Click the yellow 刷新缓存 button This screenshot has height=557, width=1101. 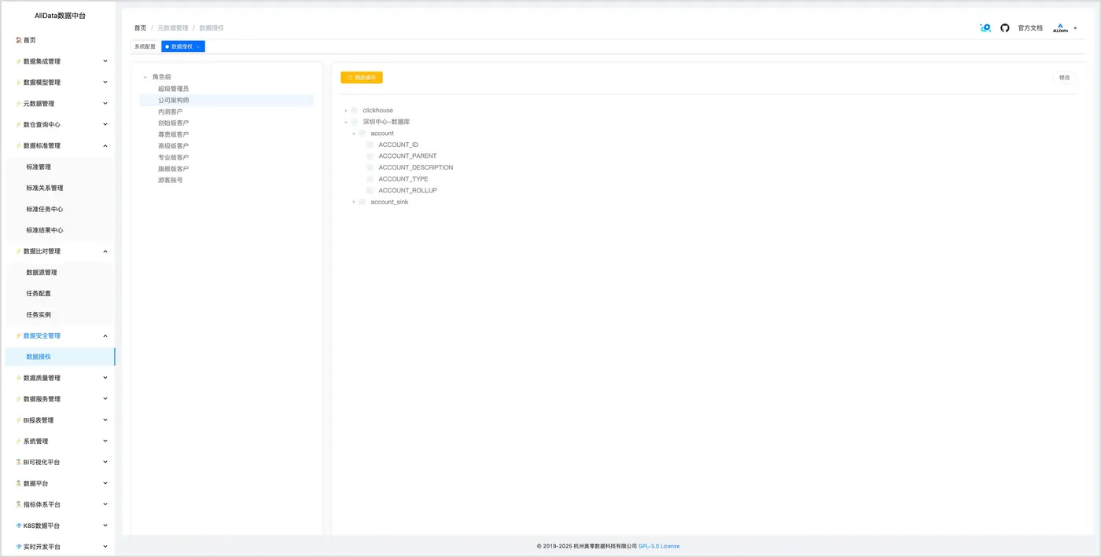coord(362,78)
